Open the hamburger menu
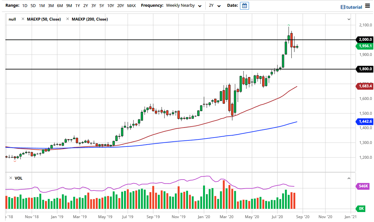374x222 pixels. [x=368, y=7]
